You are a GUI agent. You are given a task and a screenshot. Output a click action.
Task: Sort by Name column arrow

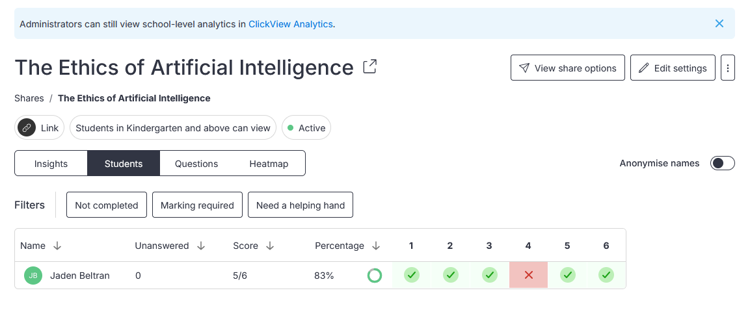(57, 246)
